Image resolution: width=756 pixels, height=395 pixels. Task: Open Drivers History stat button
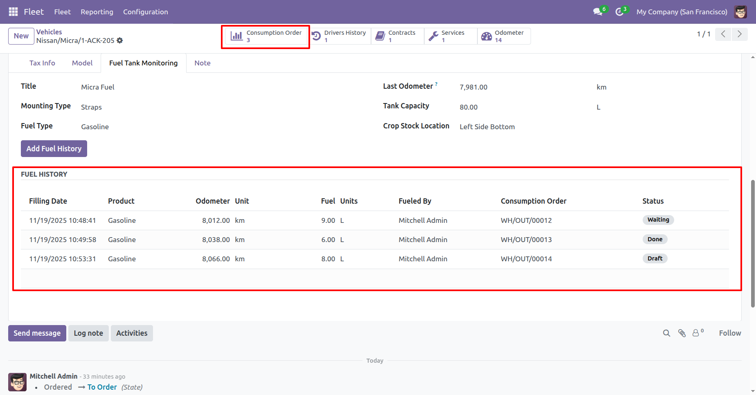(x=339, y=36)
